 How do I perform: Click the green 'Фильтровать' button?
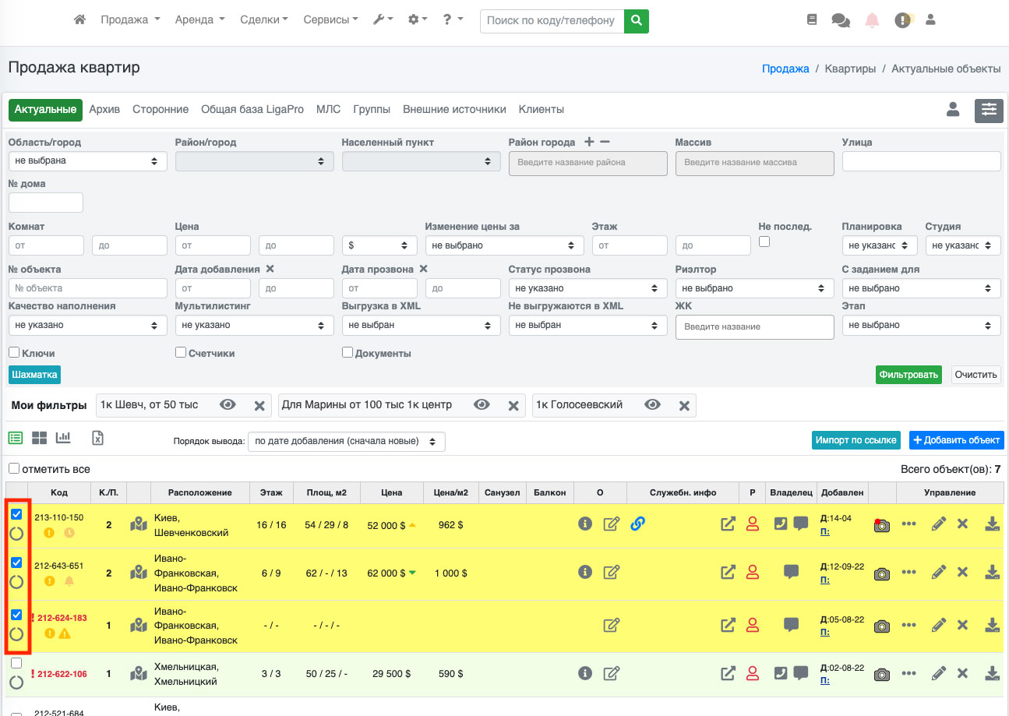(x=908, y=375)
